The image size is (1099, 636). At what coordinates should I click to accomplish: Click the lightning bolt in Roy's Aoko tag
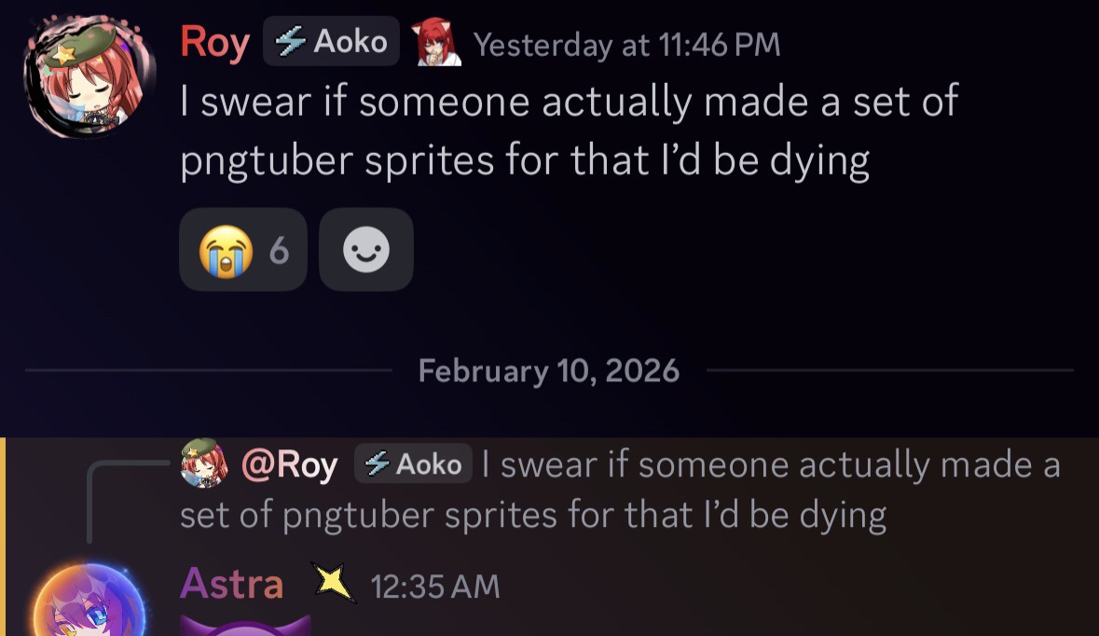294,42
